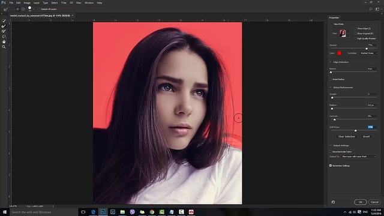Select the Quick Selection tool in the left toolbar
Image resolution: width=384 pixels, height=216 pixels.
(x=4, y=21)
